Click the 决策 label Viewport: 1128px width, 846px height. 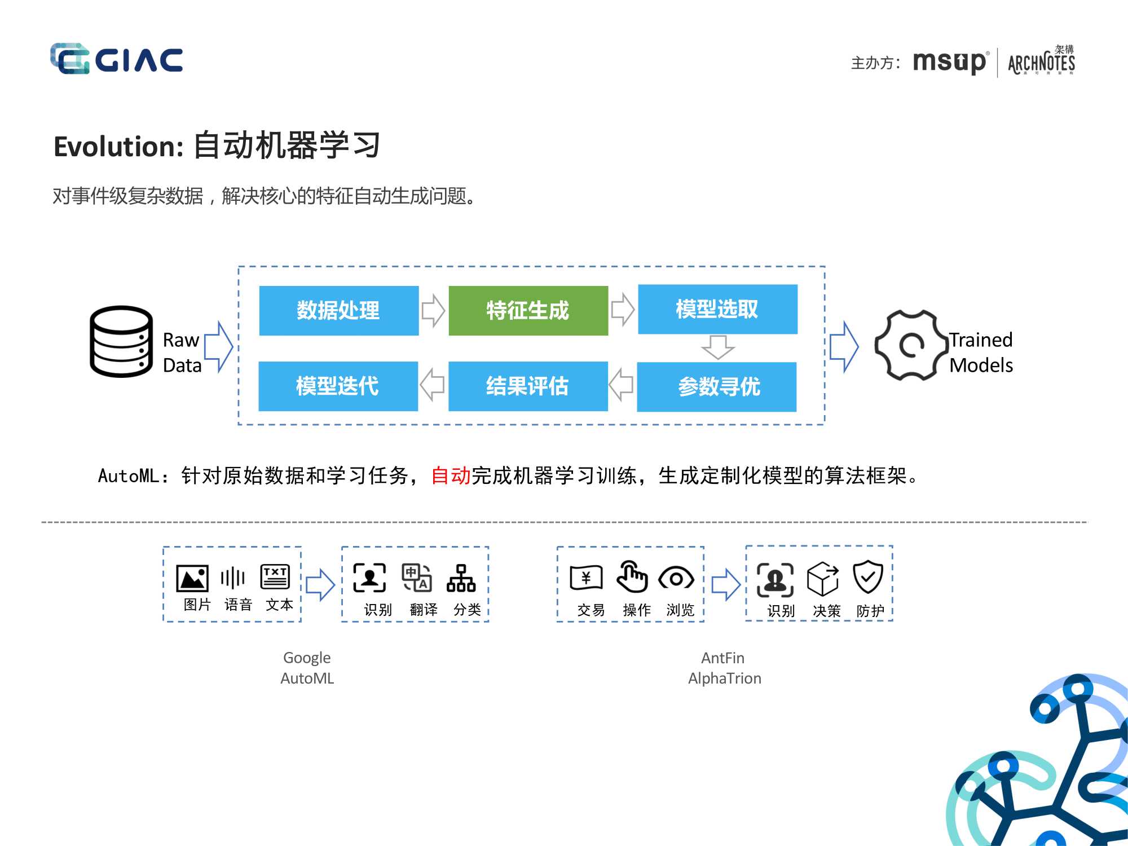pos(827,611)
